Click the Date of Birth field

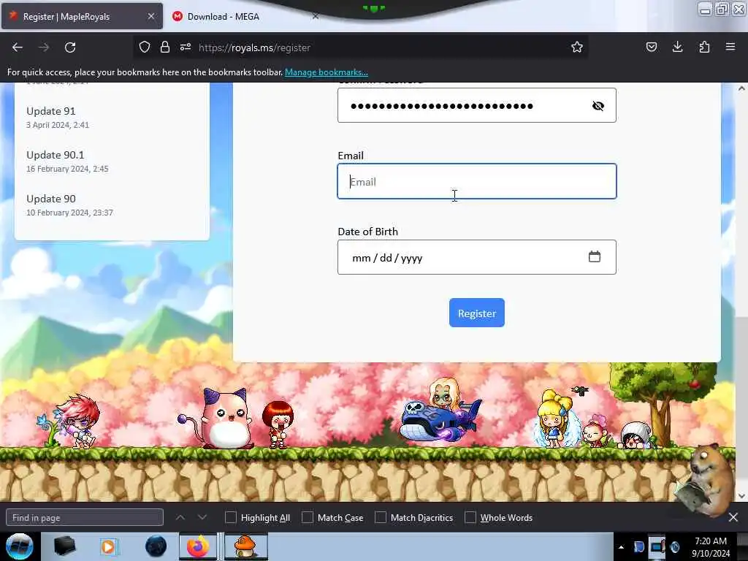pos(476,257)
